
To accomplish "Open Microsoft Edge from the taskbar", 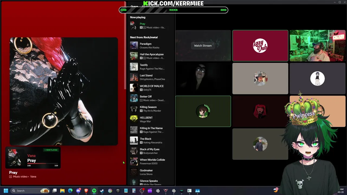I will click(70, 191).
